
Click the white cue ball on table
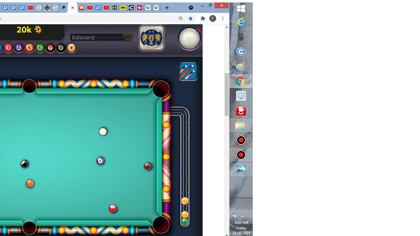tap(103, 132)
